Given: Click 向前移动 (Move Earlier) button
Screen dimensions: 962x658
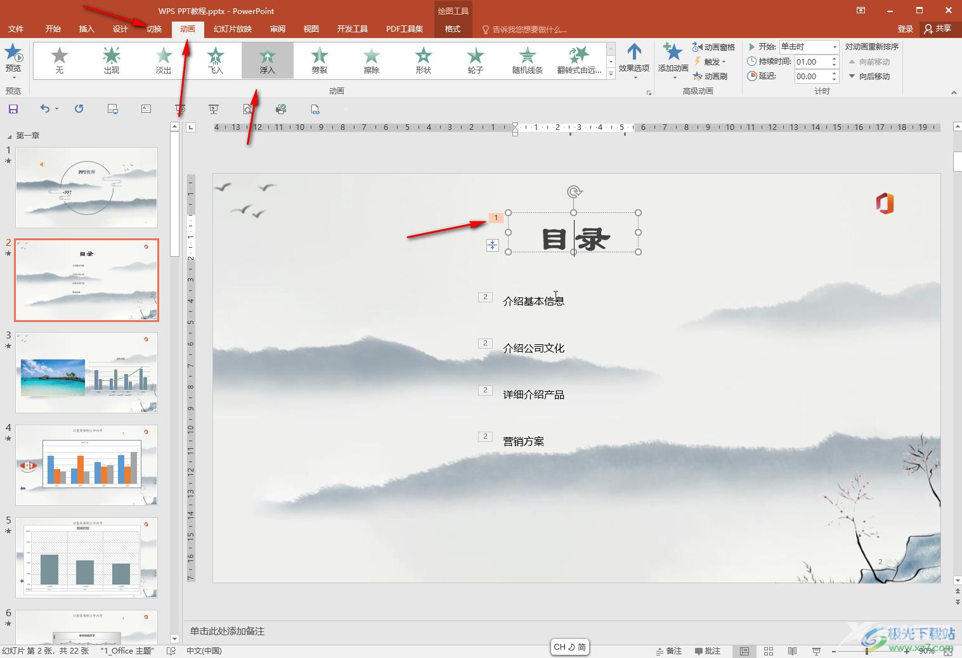Looking at the screenshot, I should pyautogui.click(x=869, y=61).
